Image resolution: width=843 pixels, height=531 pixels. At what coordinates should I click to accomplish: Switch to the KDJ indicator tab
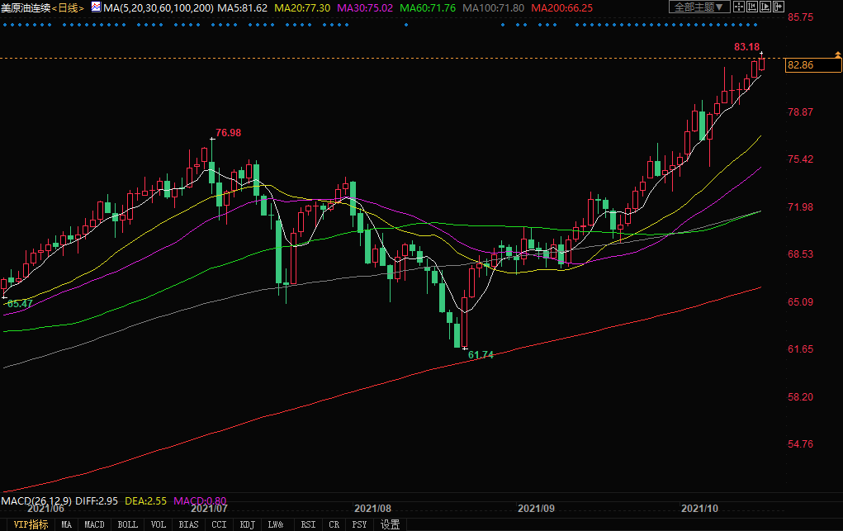pyautogui.click(x=247, y=524)
